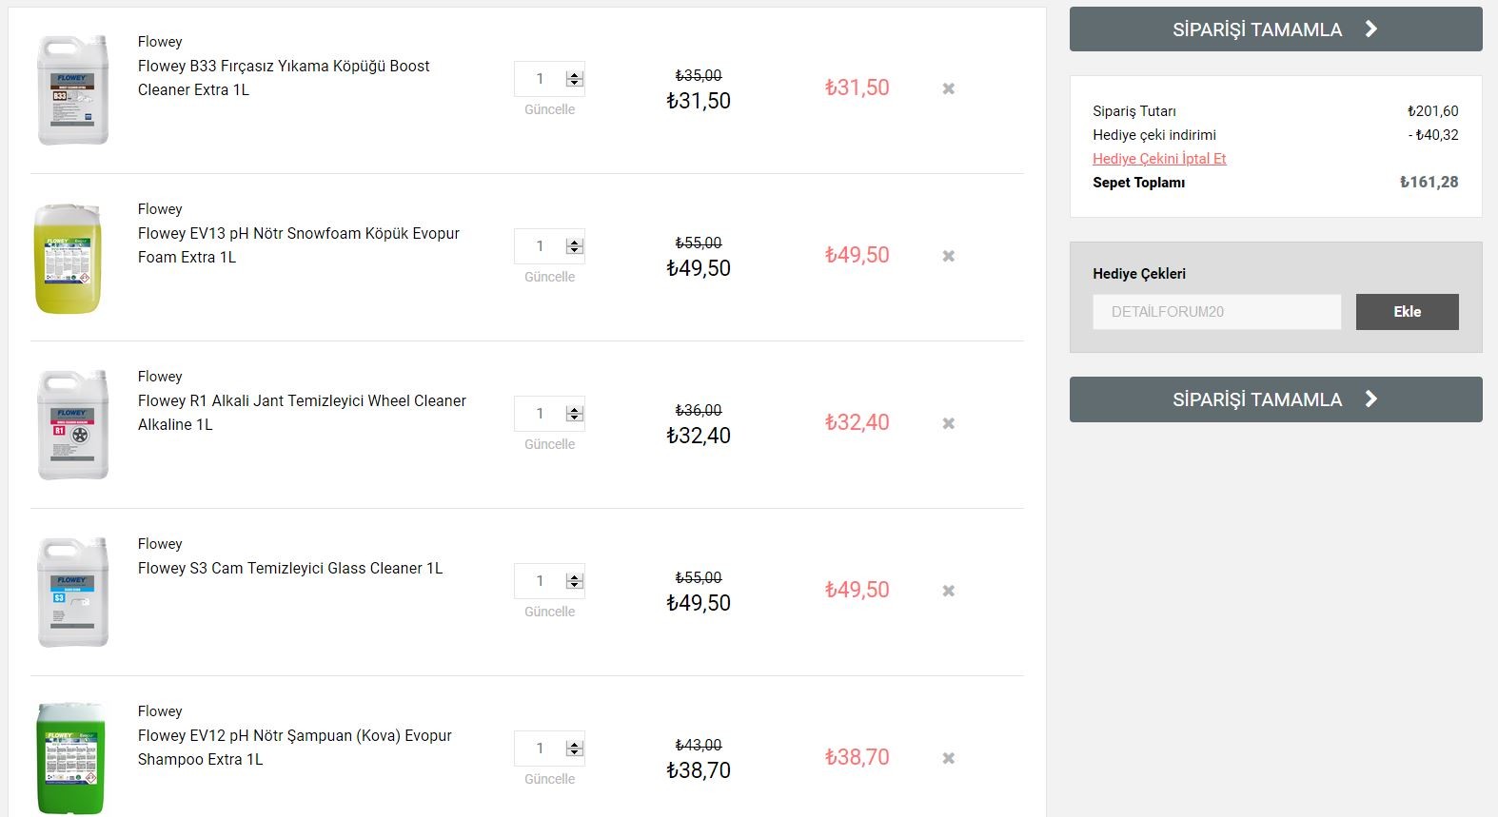The width and height of the screenshot is (1498, 817).
Task: Open Flowey EV13 pH Nötr Snowfoam product page
Action: coord(299,245)
